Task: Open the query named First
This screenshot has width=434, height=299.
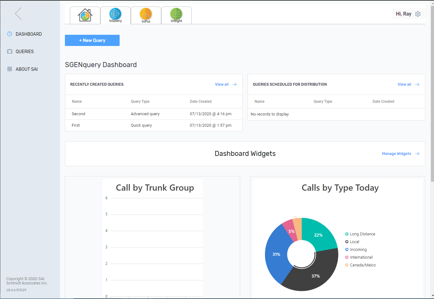Action: [76, 125]
